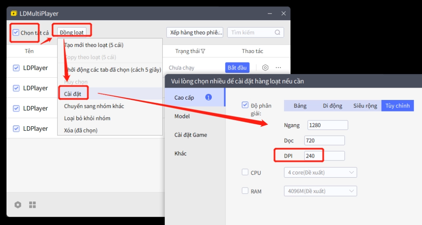
Task: Click the LDMultiPlayer logo icon
Action: pos(14,14)
